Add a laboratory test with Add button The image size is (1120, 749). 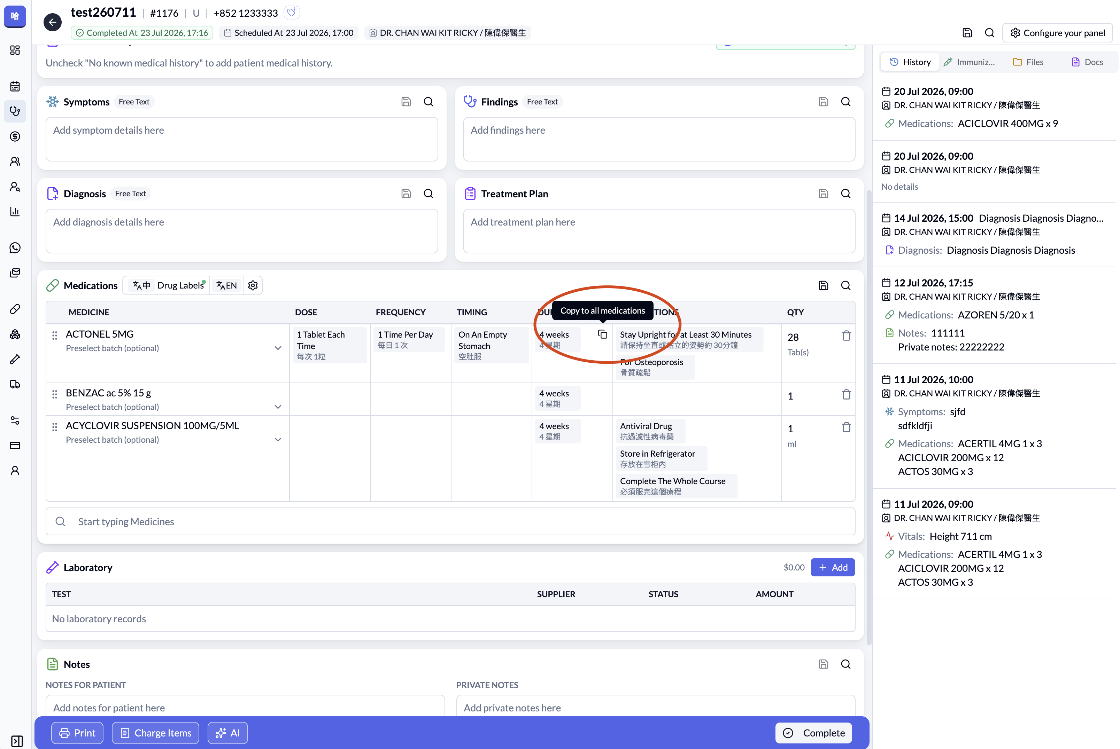833,567
